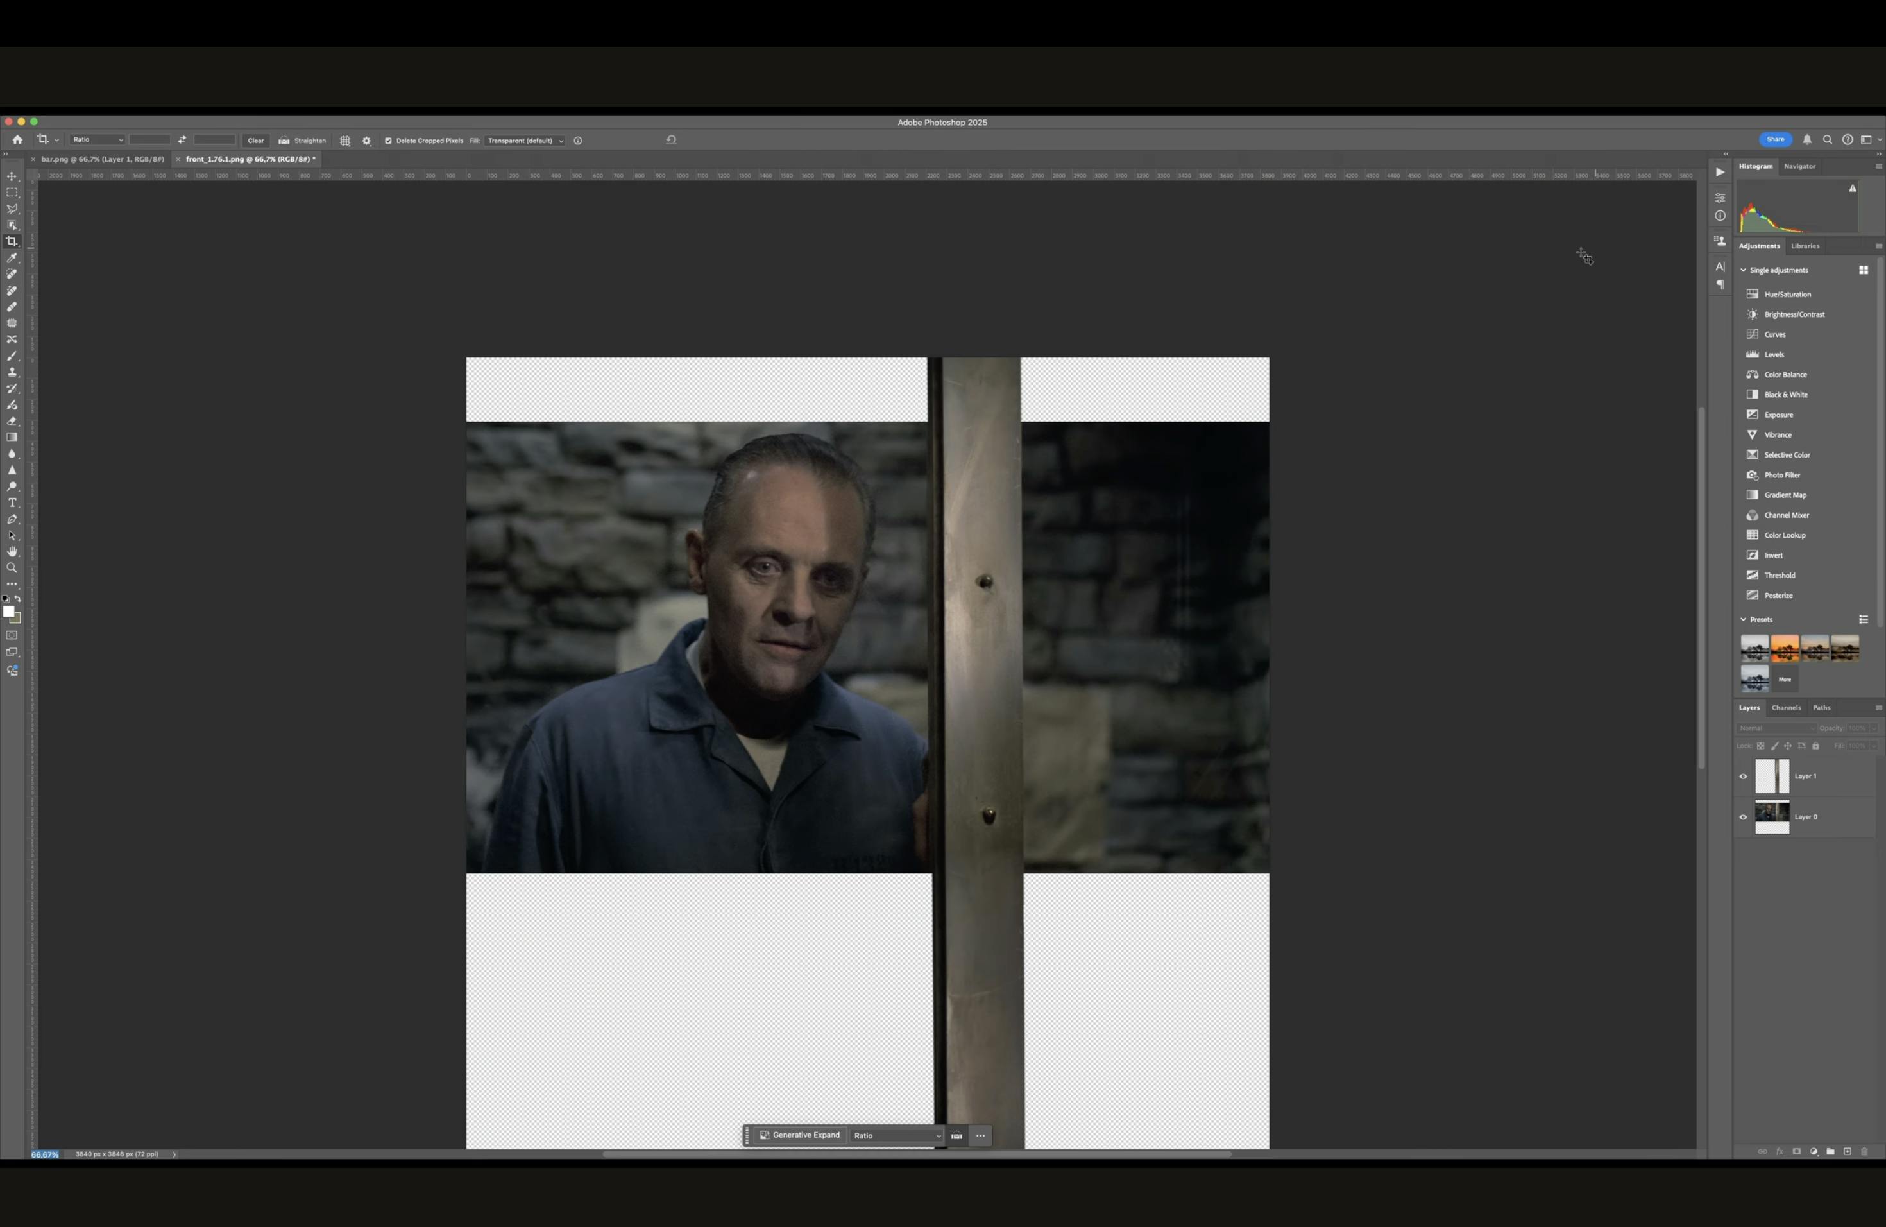Viewport: 1886px width, 1227px height.
Task: Collapse Single adjustments section
Action: point(1744,270)
